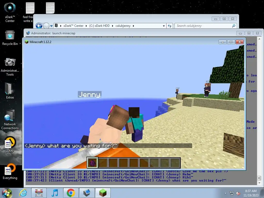
Task: Expand the arrow after calubjenny breadcrumb
Action: (x=134, y=26)
